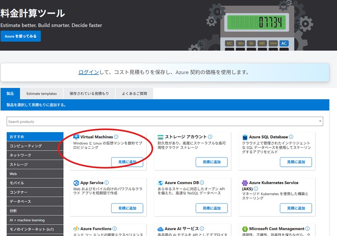
Task: Click the info icon beside Virtual Machines
Action: click(x=116, y=137)
